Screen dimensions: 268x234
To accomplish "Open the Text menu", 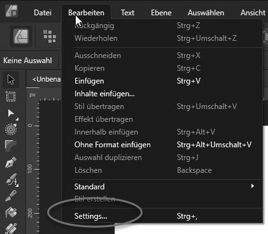I will pos(127,13).
